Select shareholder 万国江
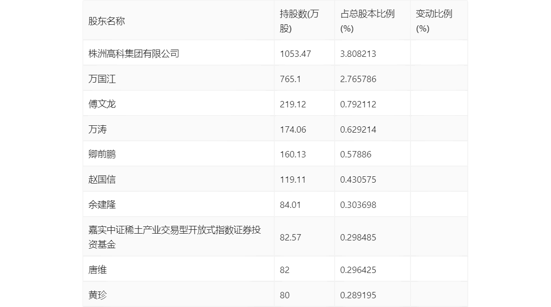 point(102,79)
